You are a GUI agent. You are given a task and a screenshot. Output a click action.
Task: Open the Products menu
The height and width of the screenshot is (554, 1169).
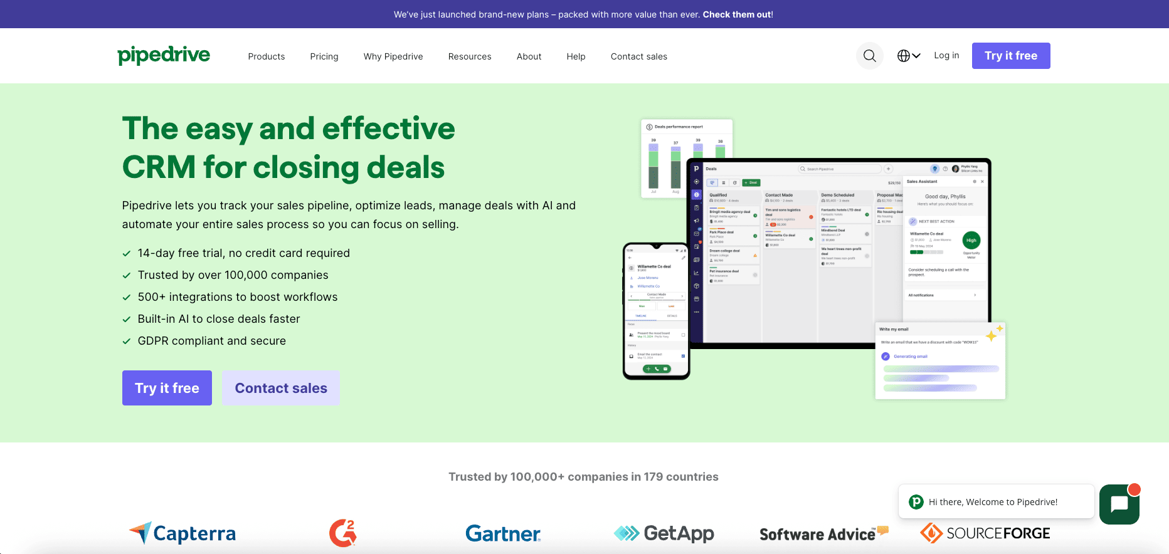pos(266,56)
